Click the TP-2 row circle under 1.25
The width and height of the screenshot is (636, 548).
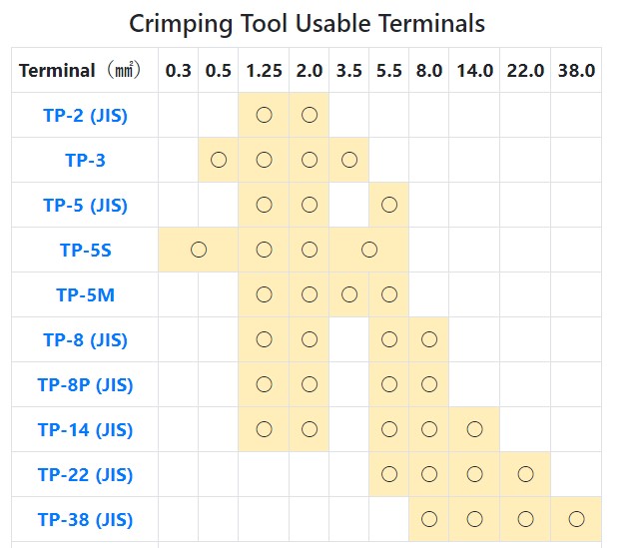(x=264, y=115)
